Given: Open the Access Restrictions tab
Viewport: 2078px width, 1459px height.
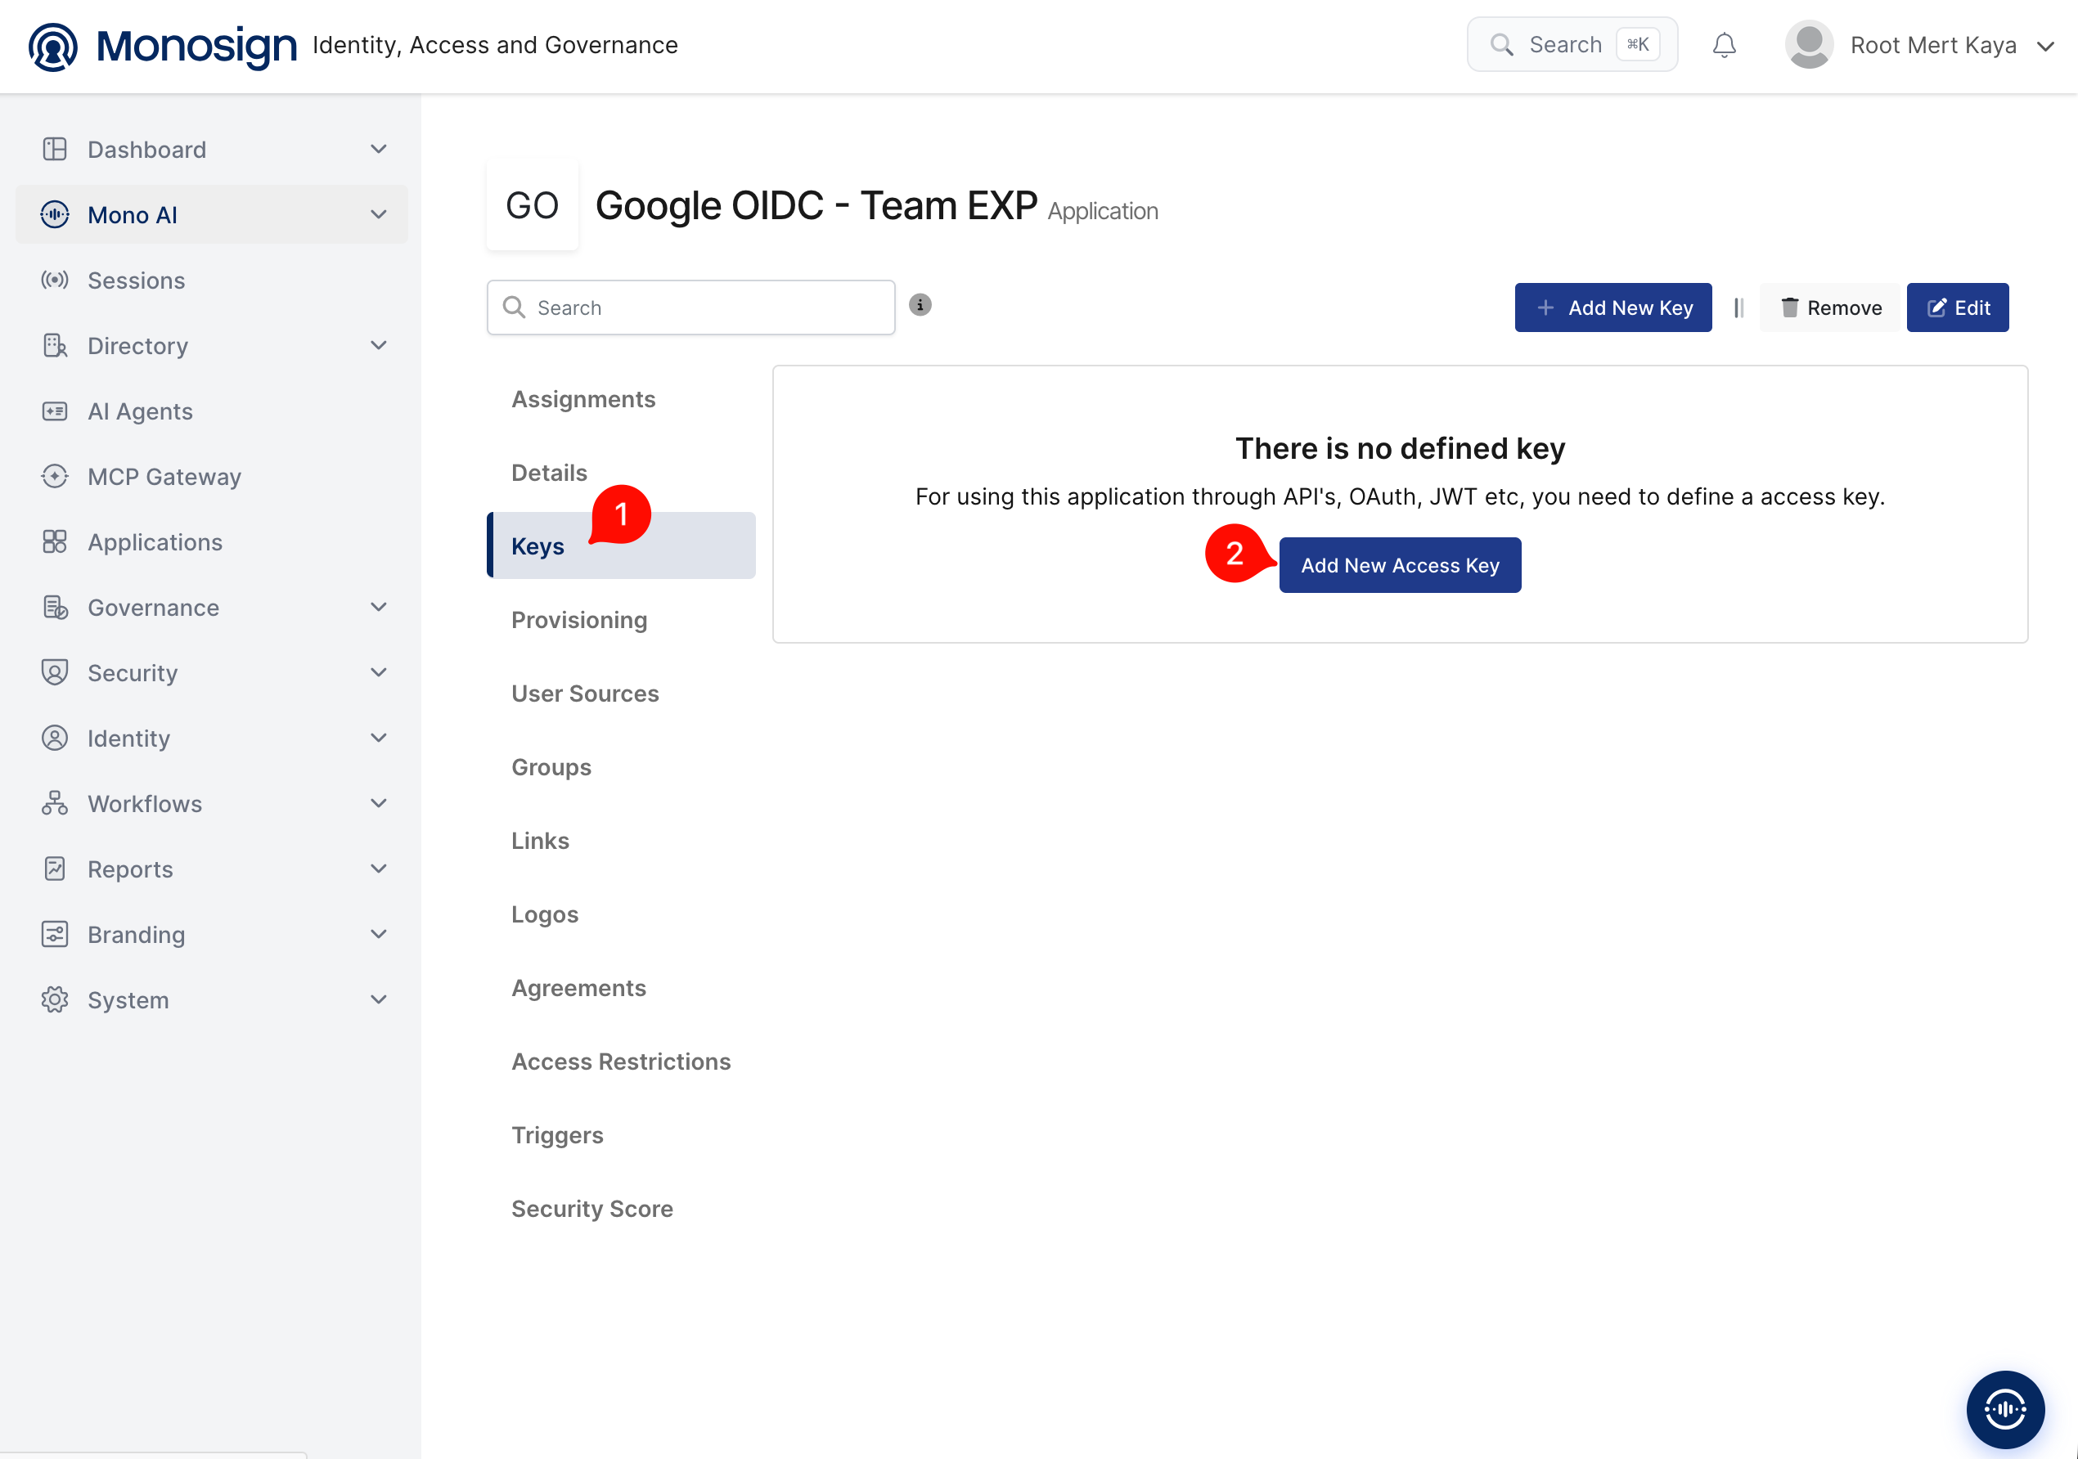Looking at the screenshot, I should point(621,1061).
